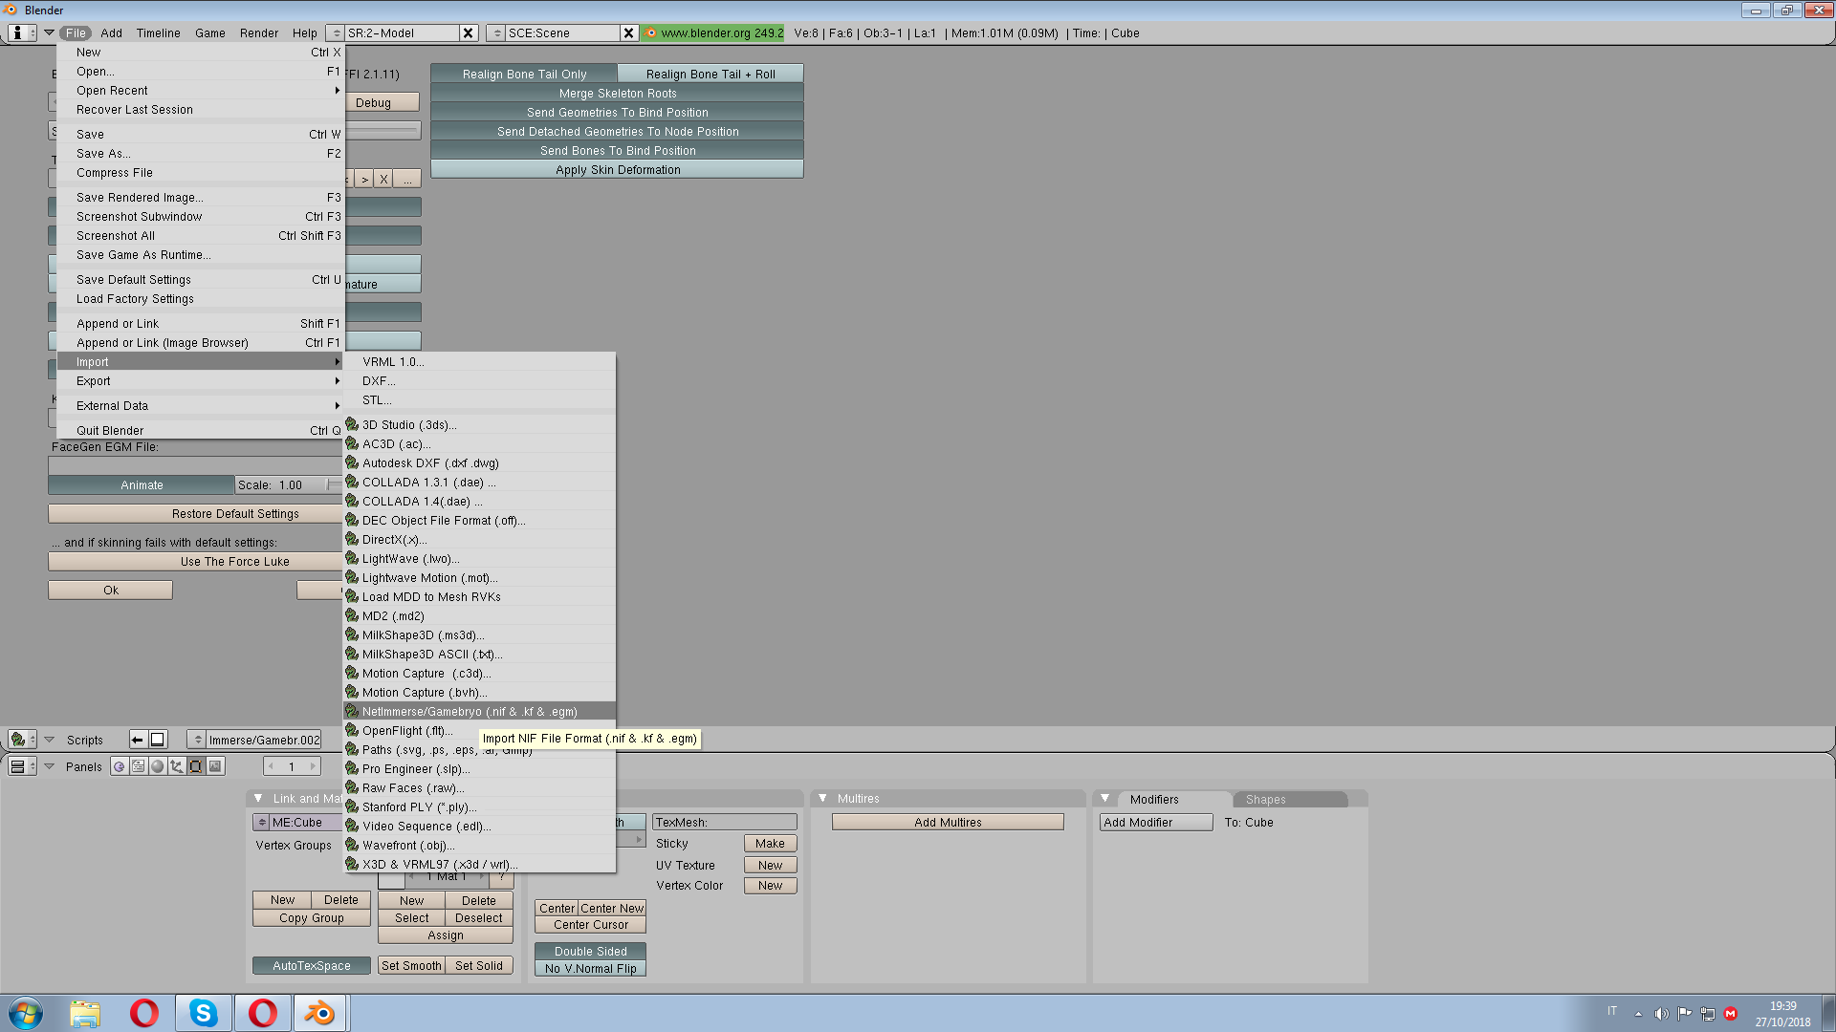The image size is (1836, 1032).
Task: Open the Export submenu
Action: (201, 380)
